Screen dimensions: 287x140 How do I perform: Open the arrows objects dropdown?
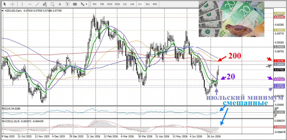pyautogui.click(x=84, y=4)
